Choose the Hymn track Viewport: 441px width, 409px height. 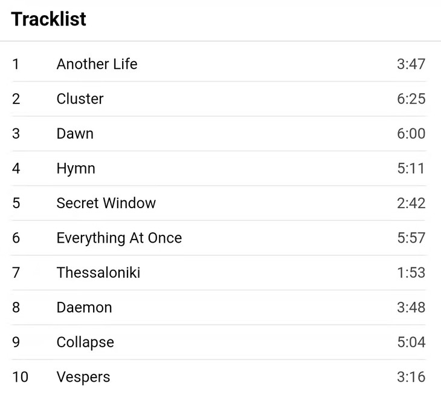[x=76, y=169]
